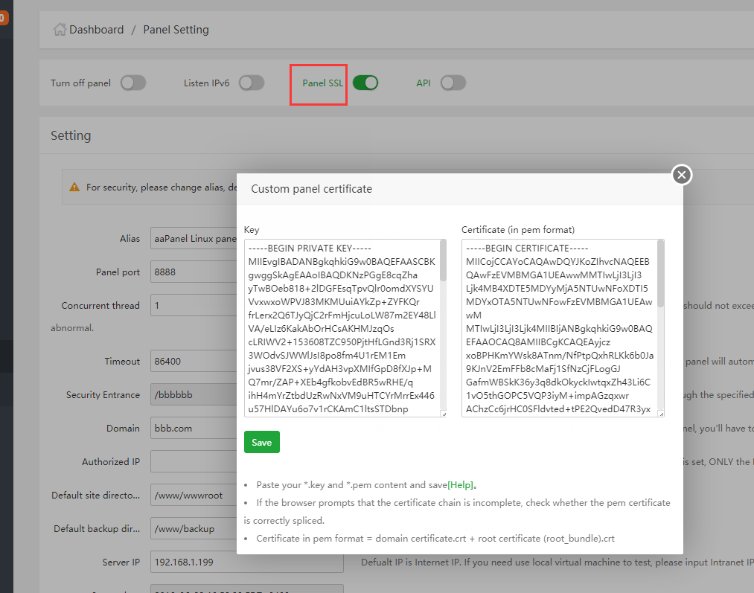The image size is (754, 593).
Task: Click the security warning triangle icon
Action: (74, 187)
